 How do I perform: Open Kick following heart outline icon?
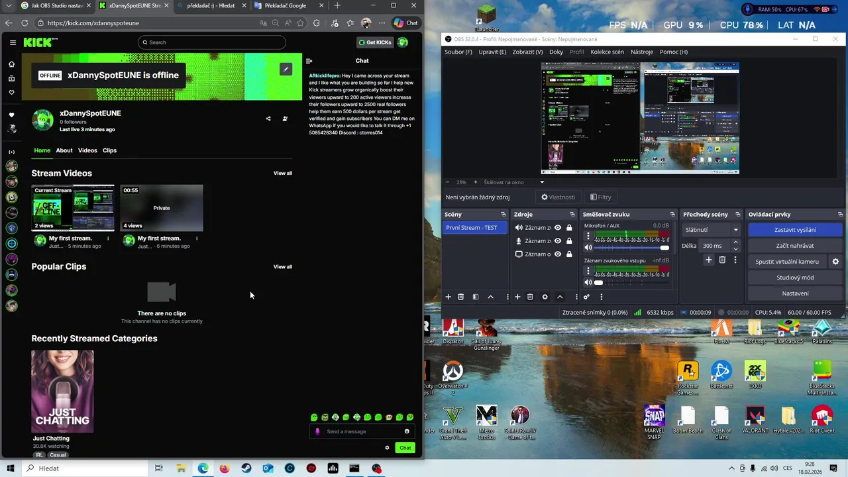11,92
